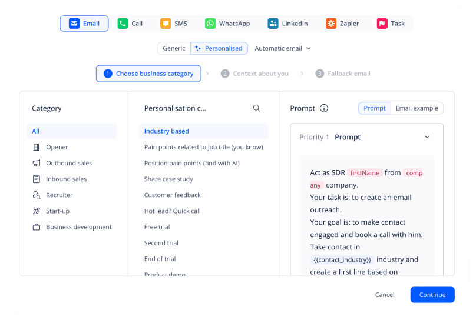Click the Prompt info icon
This screenshot has width=476, height=320.
324,108
